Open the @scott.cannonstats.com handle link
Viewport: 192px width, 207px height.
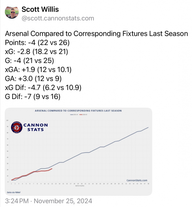coord(58,18)
